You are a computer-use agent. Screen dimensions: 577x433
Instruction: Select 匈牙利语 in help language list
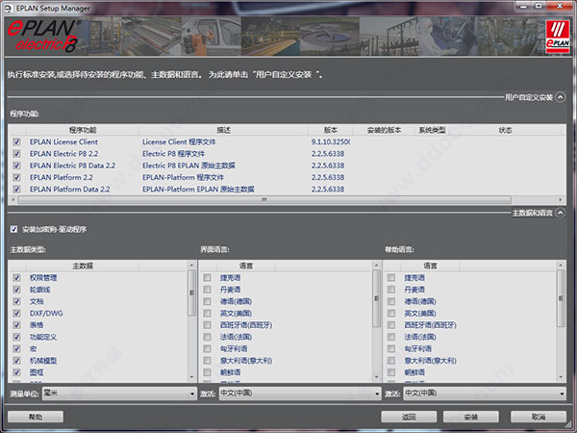pyautogui.click(x=417, y=348)
